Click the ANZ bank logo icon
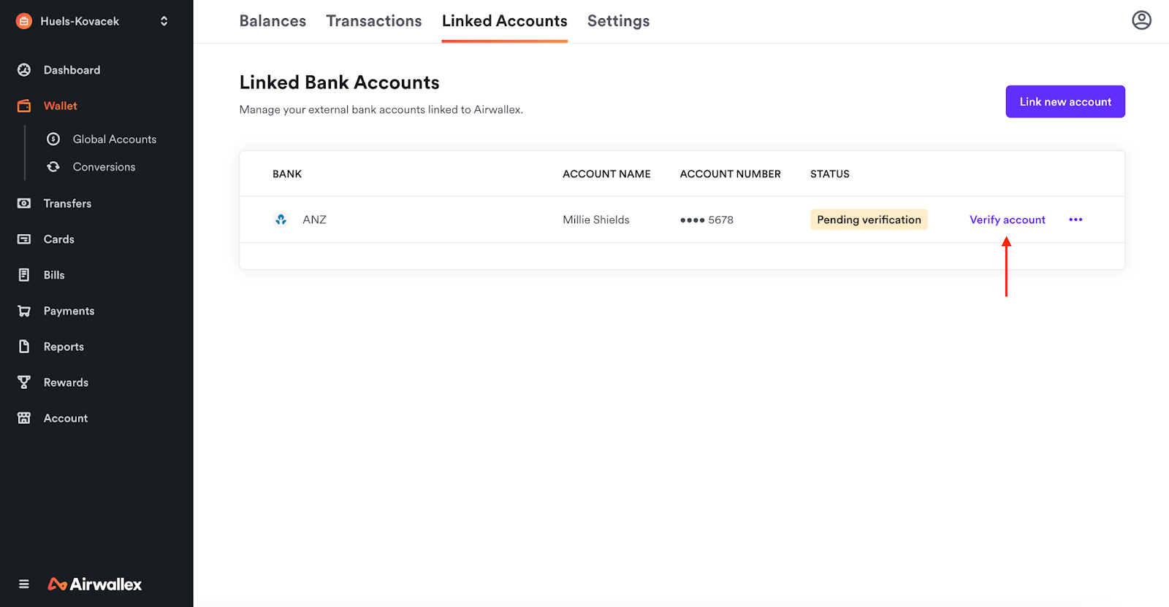The image size is (1169, 607). [x=281, y=220]
